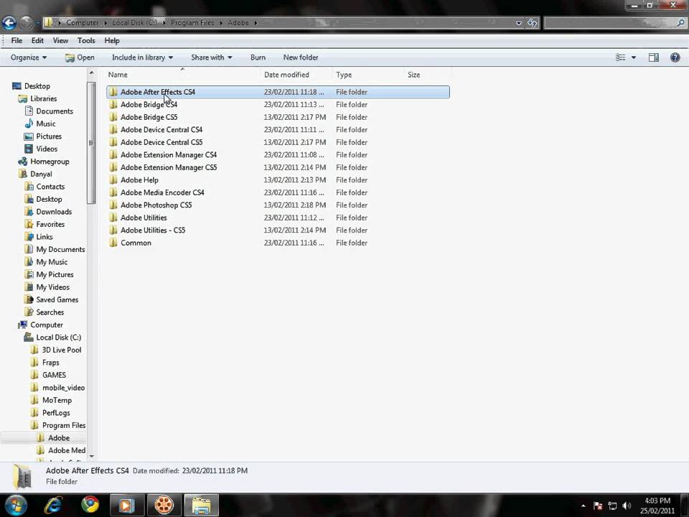This screenshot has height=517, width=689.
Task: Select Libraries in the navigation pane
Action: (44, 99)
